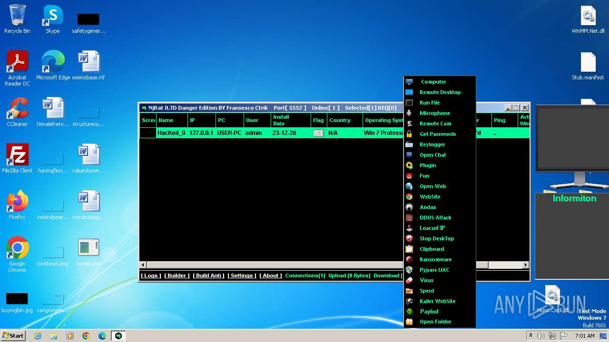Pick the Open Folder icon at menu bottom

click(x=409, y=322)
